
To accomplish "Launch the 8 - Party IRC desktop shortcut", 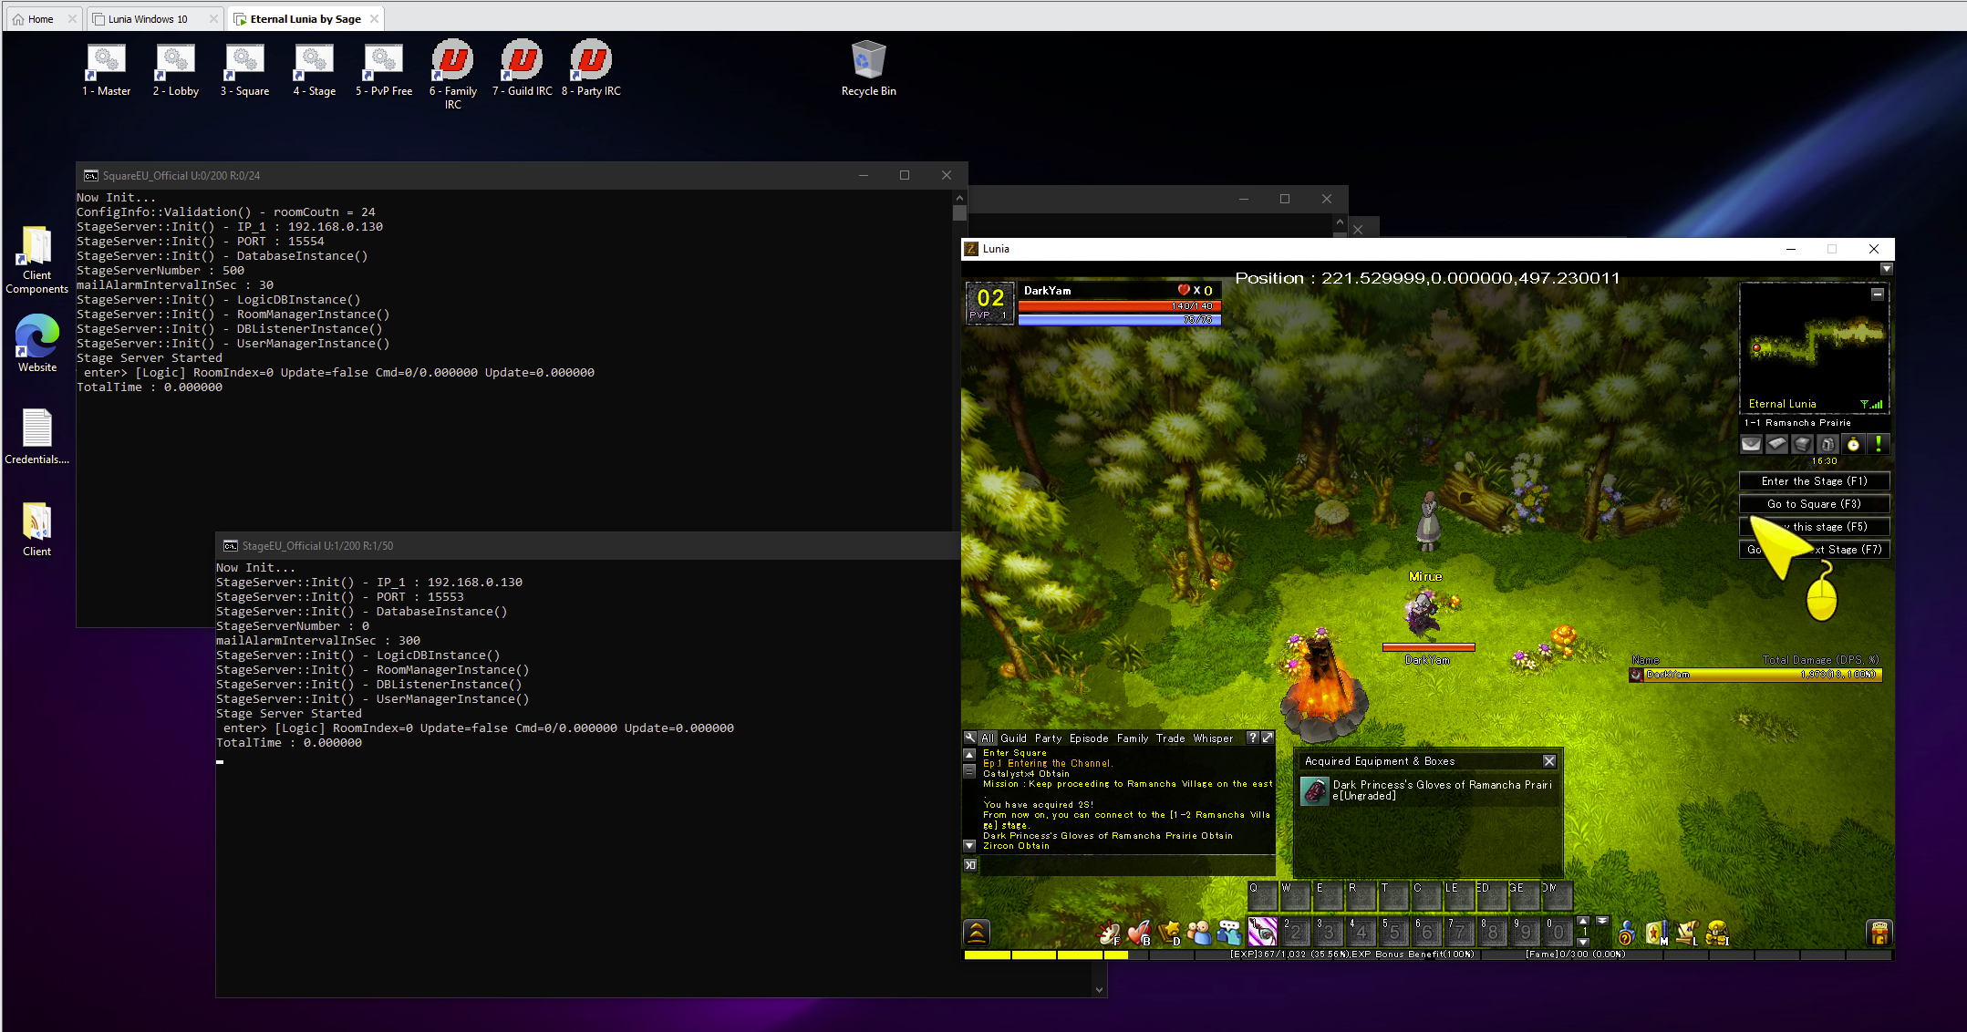I will (x=591, y=68).
